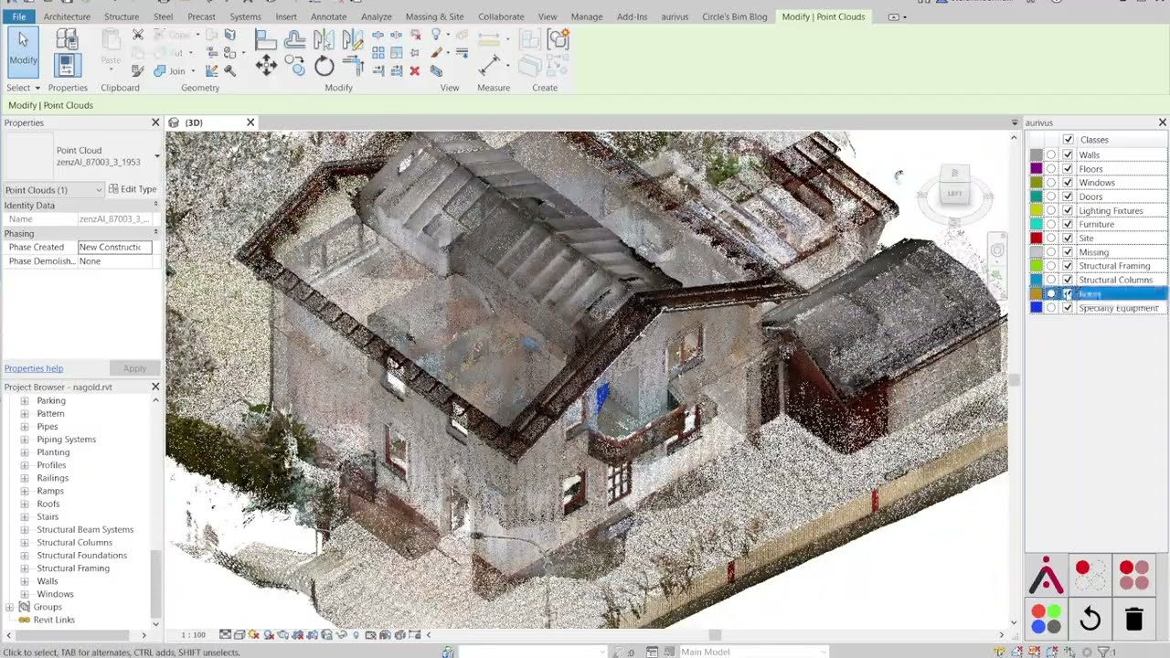Open the Properties help link
This screenshot has width=1170, height=658.
pyautogui.click(x=34, y=368)
